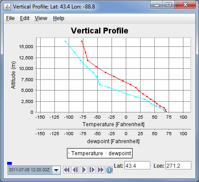Open the View menu
Image resolution: width=199 pixels, height=182 pixels.
pyautogui.click(x=41, y=18)
